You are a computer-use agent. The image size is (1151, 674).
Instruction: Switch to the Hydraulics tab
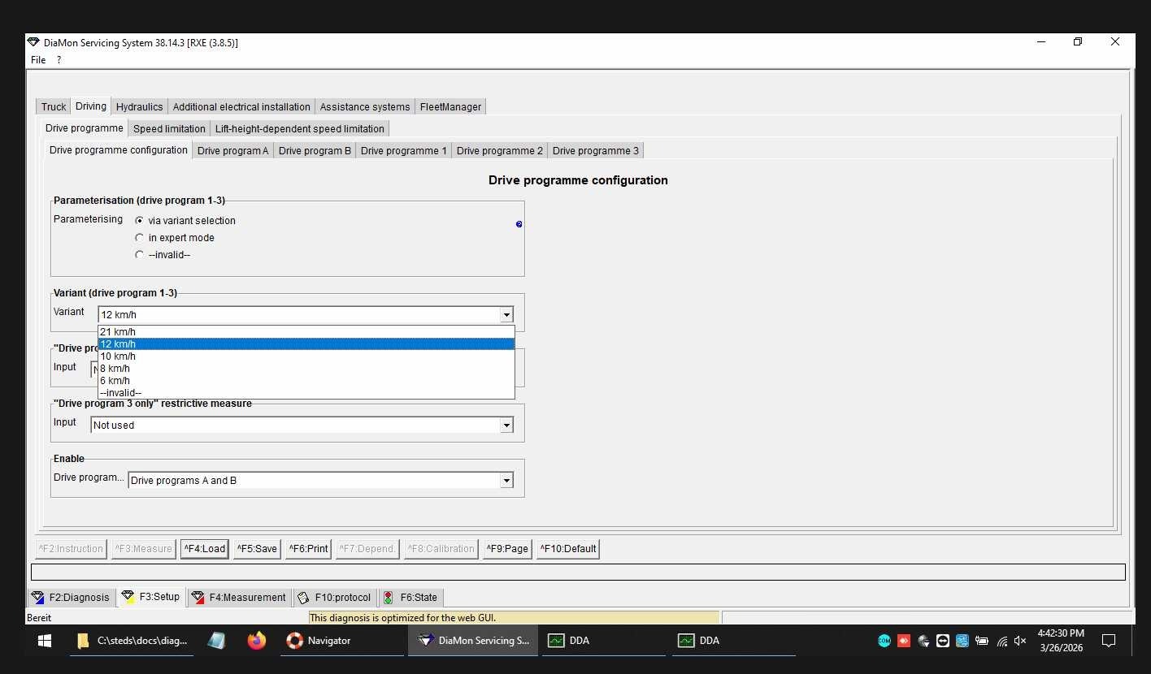[x=139, y=107]
